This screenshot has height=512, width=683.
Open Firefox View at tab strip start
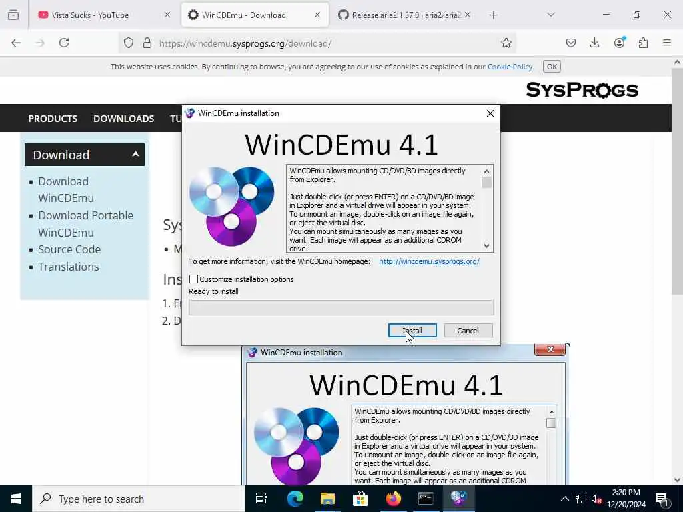coord(13,15)
